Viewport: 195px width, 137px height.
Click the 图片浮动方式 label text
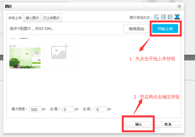pos(141,17)
